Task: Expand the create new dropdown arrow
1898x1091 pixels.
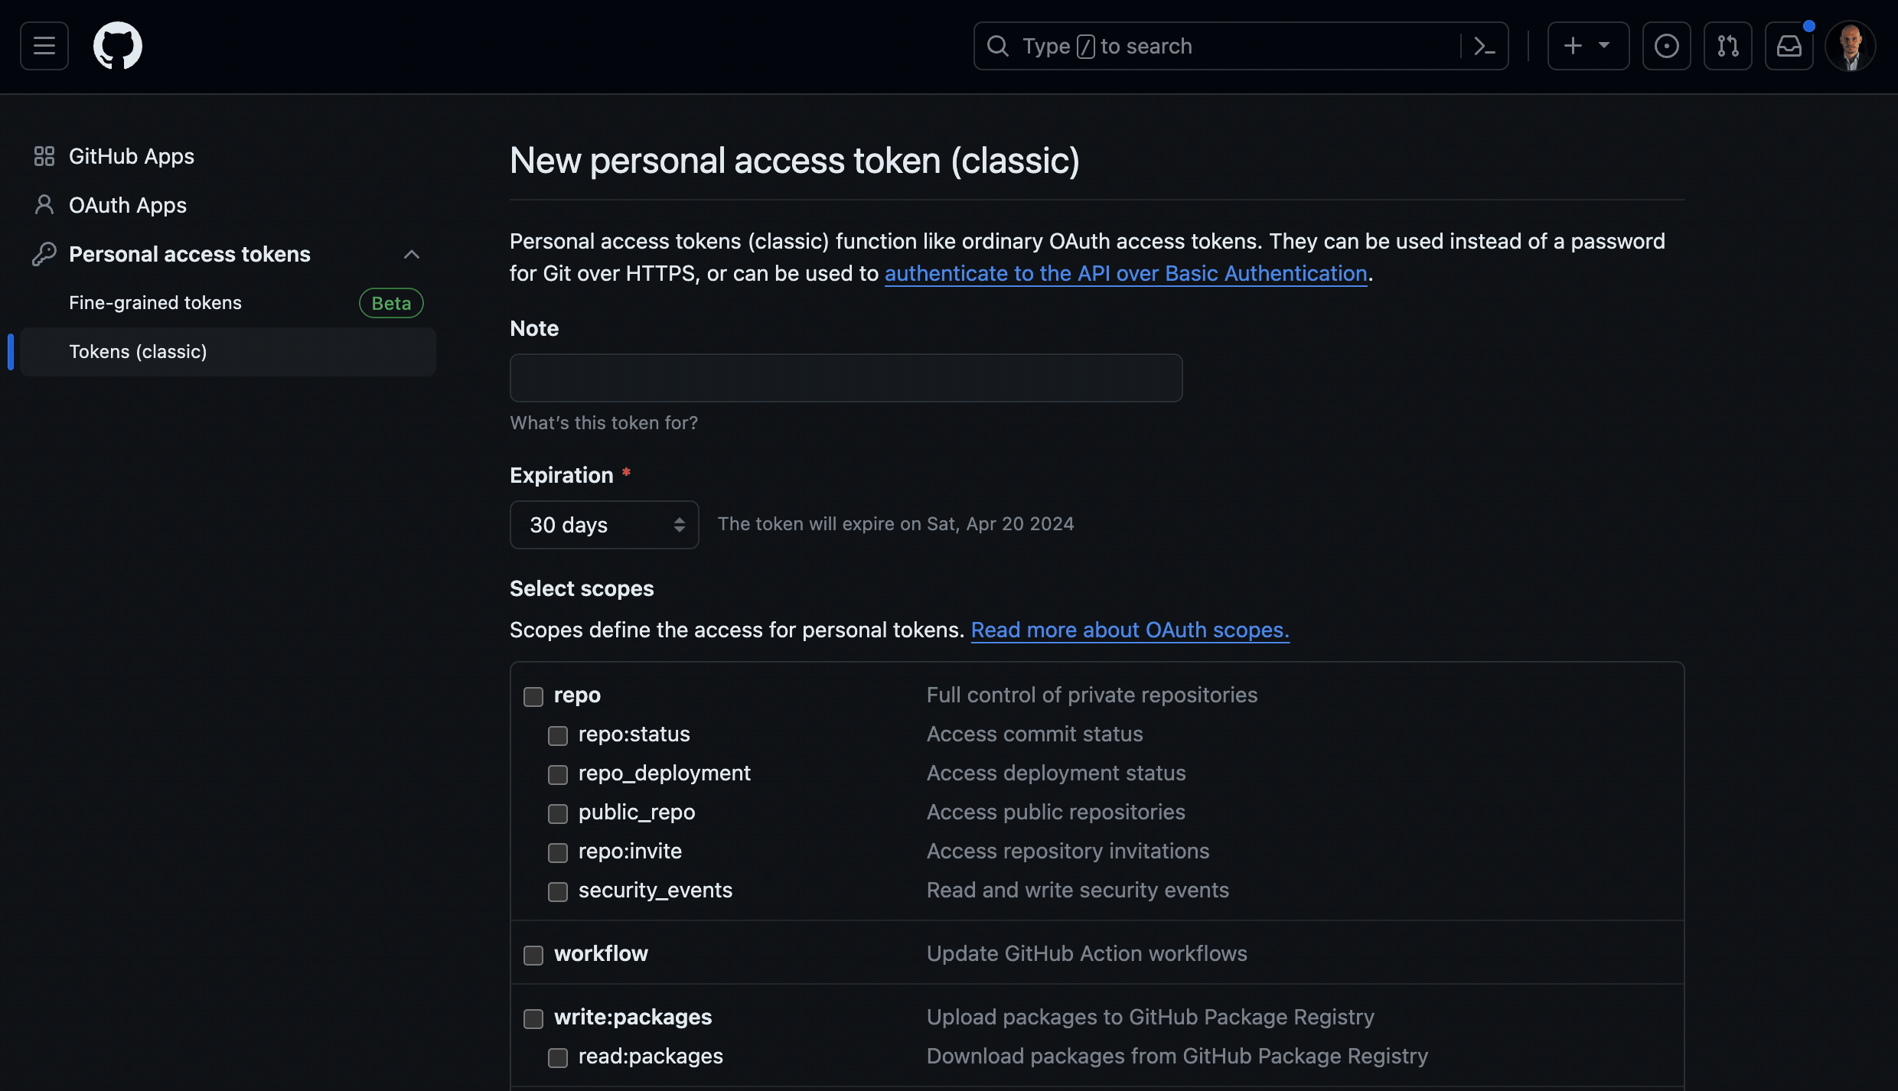Action: coord(1604,46)
